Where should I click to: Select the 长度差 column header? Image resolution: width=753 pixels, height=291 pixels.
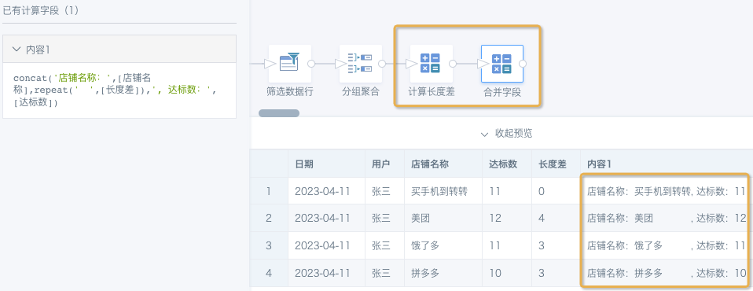click(x=556, y=164)
